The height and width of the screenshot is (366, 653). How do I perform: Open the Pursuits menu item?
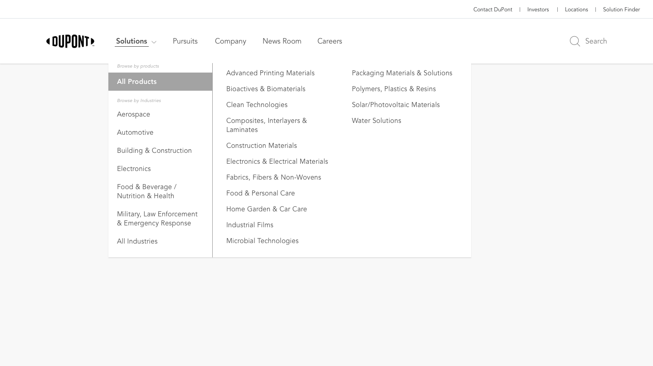pos(185,41)
